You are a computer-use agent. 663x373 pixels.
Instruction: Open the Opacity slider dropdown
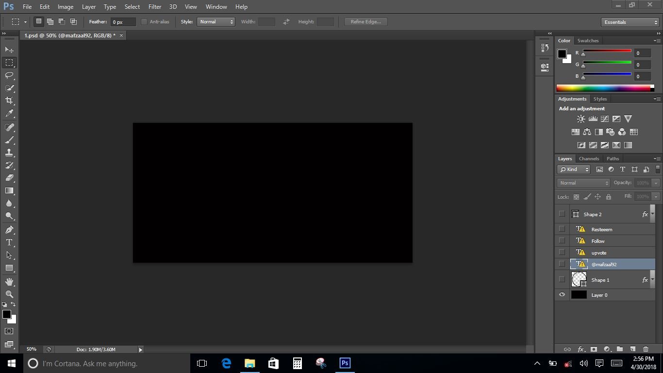click(656, 183)
